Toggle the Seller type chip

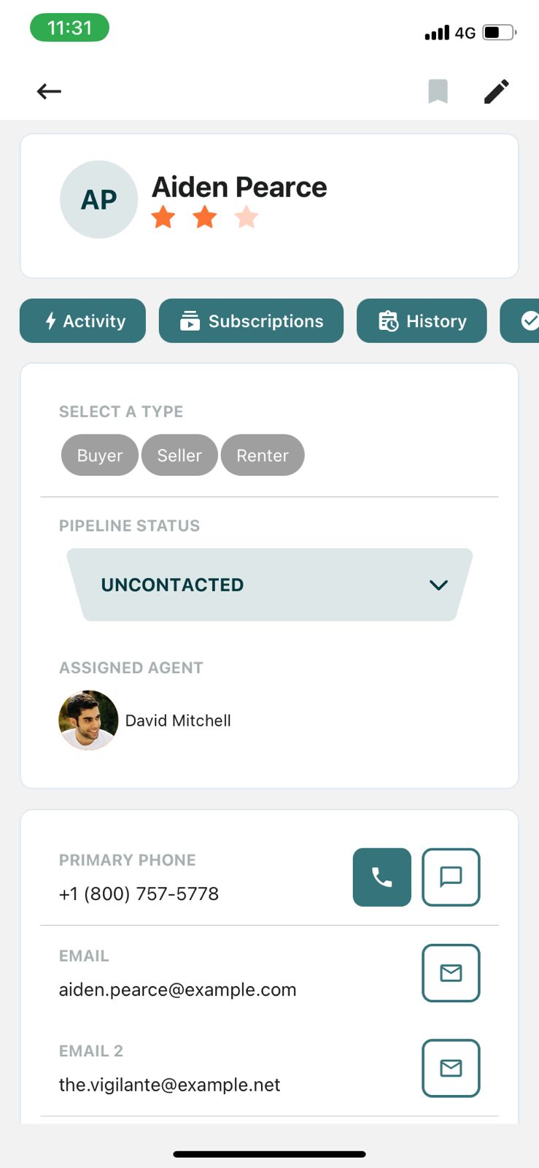179,456
